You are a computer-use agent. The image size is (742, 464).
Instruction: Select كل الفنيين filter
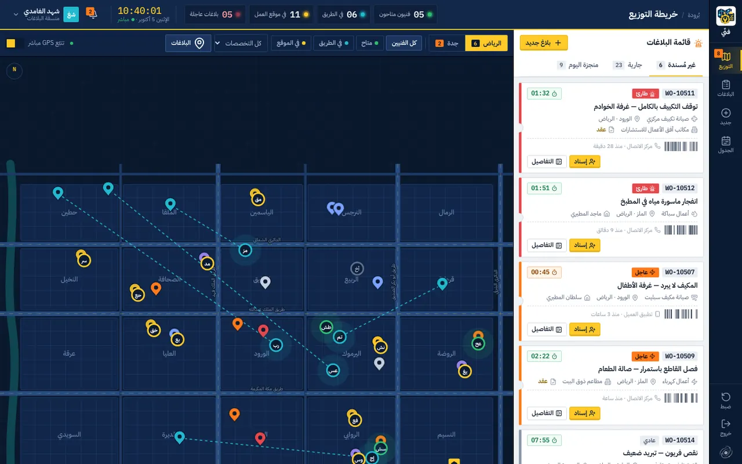[404, 43]
